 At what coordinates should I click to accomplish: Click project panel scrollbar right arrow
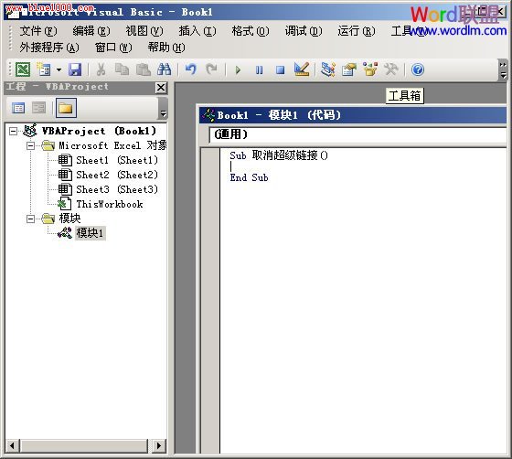(159, 445)
